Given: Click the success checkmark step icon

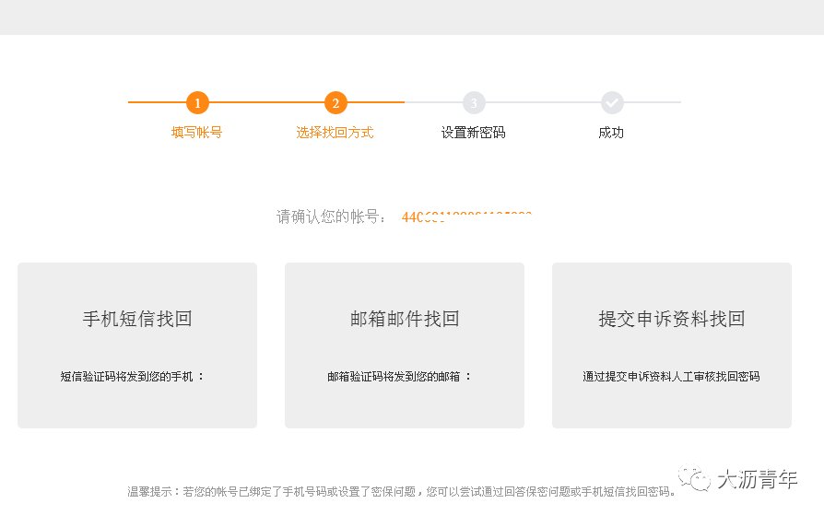Looking at the screenshot, I should [612, 103].
